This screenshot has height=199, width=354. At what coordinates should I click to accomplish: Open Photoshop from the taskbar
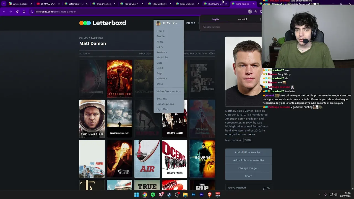pyautogui.click(x=193, y=195)
